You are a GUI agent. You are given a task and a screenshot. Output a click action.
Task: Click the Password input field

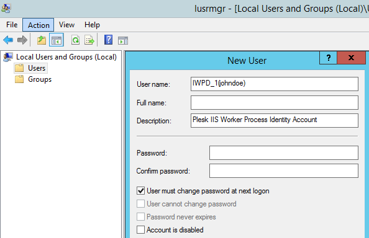284,152
